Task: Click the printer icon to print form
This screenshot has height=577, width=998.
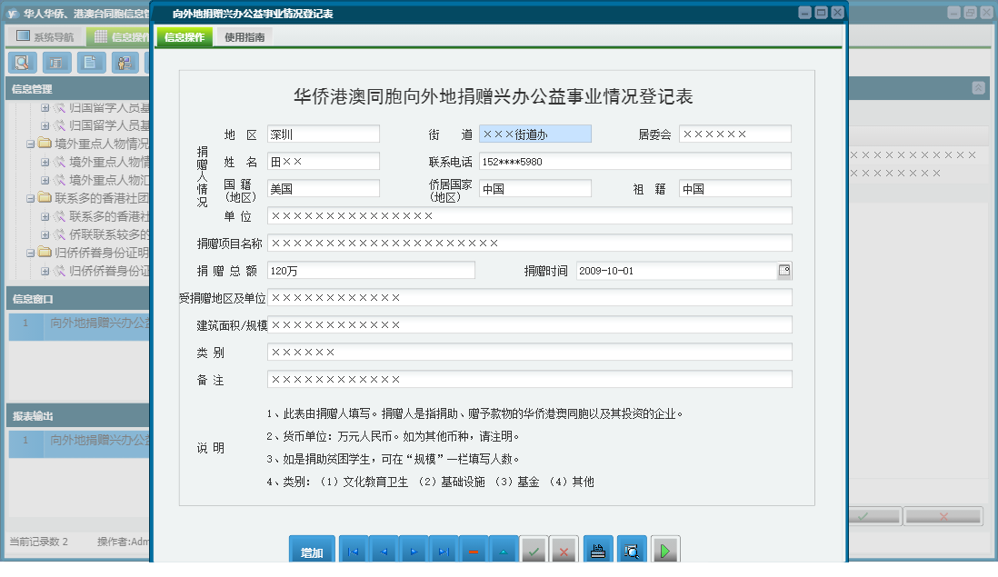Action: [x=598, y=551]
